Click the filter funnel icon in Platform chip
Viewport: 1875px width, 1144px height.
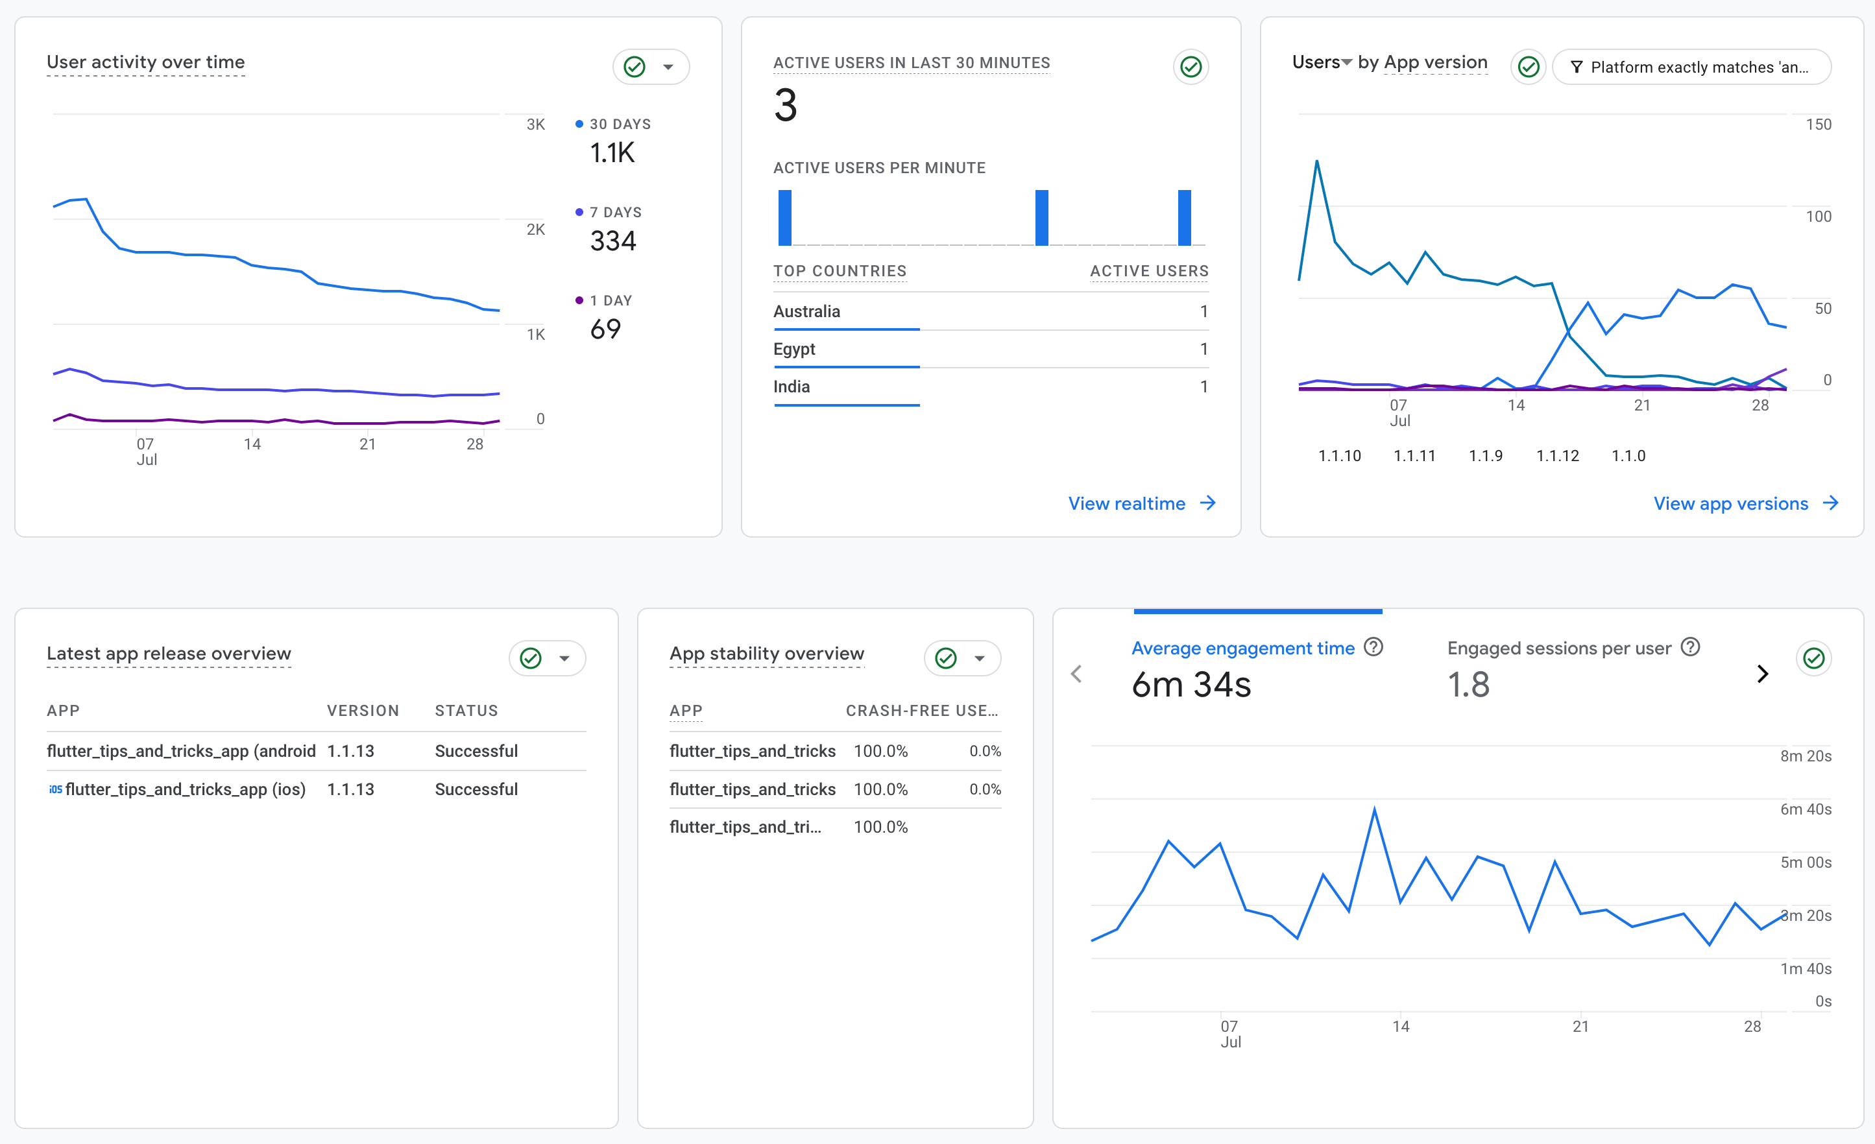click(x=1577, y=67)
